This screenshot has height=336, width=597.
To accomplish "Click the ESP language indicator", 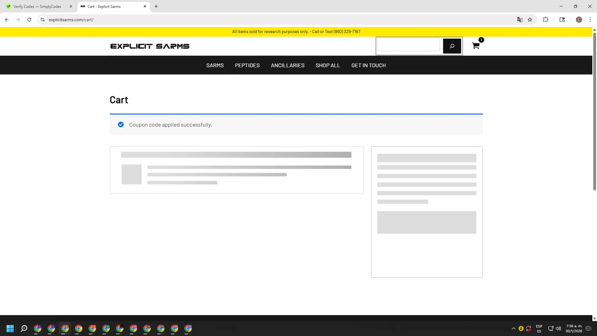I will click(539, 328).
